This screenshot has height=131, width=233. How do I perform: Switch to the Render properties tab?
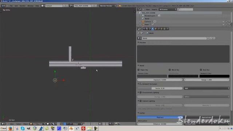tap(144, 29)
